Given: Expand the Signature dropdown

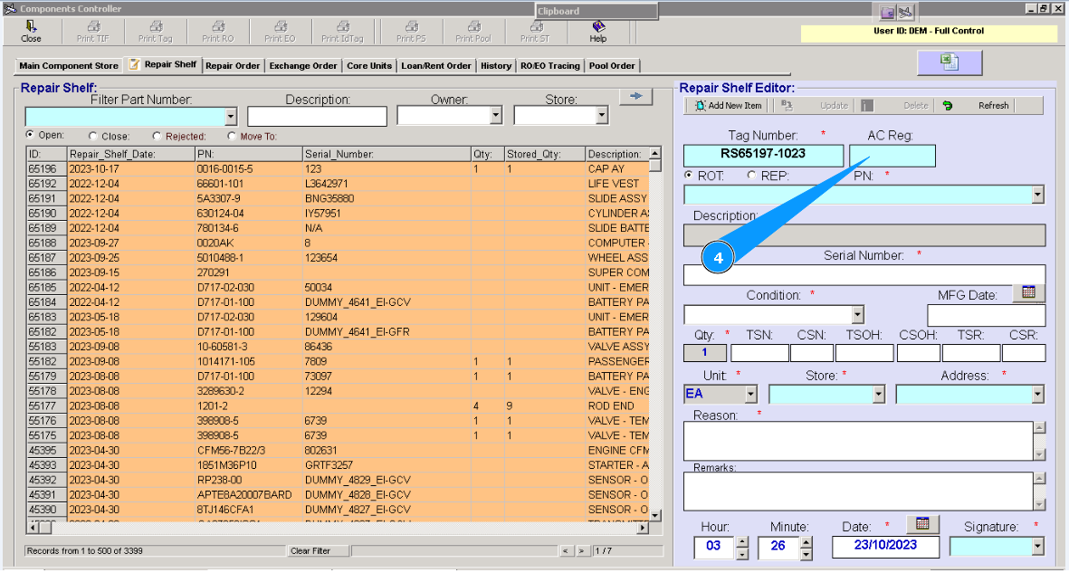Looking at the screenshot, I should point(1037,546).
